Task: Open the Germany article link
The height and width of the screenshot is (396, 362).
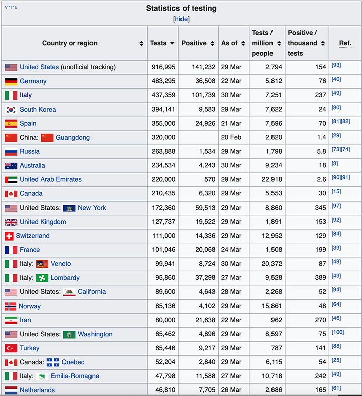Action: point(33,81)
